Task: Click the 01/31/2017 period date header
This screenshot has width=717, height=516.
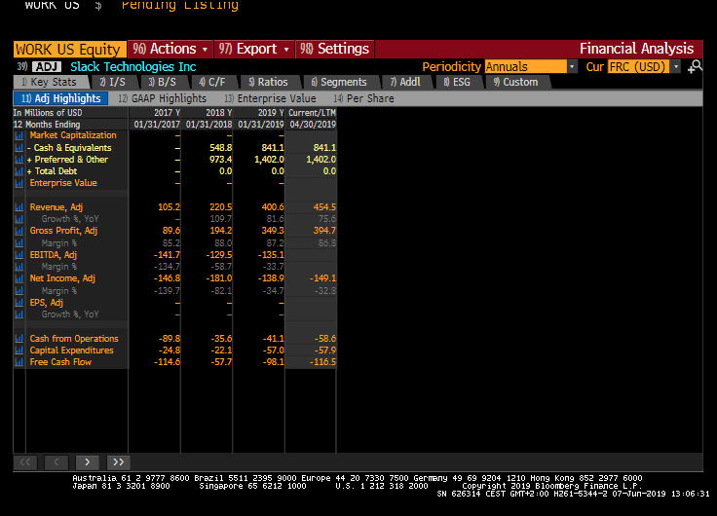Action: 157,125
